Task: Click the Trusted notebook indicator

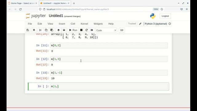Action: 132,24
